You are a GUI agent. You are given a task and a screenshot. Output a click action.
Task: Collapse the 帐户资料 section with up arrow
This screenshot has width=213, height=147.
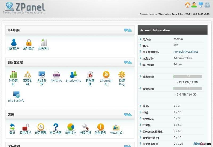click(130, 30)
